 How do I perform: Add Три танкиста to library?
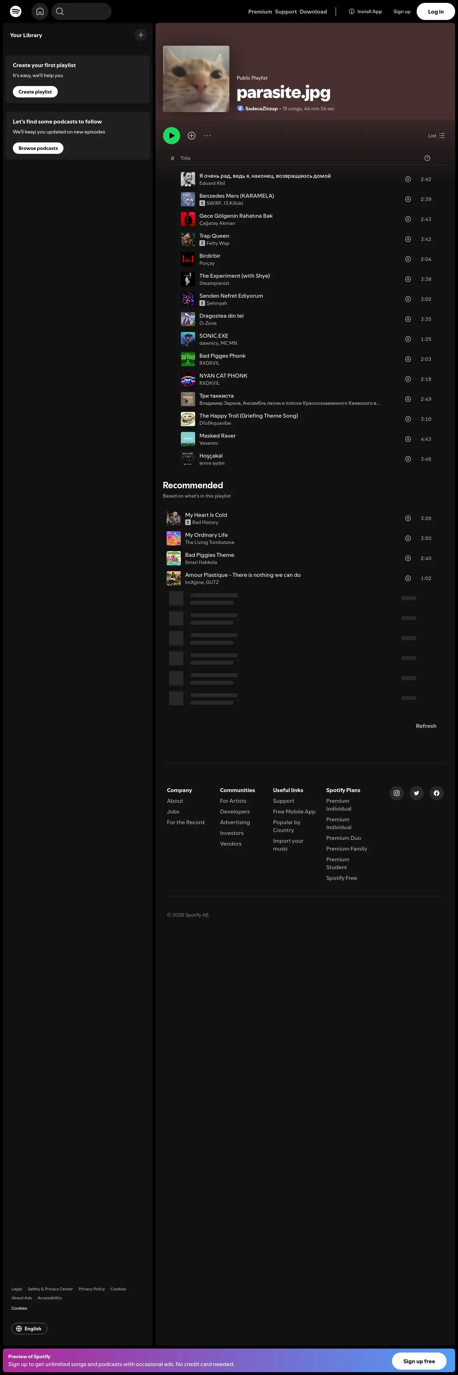coord(408,399)
